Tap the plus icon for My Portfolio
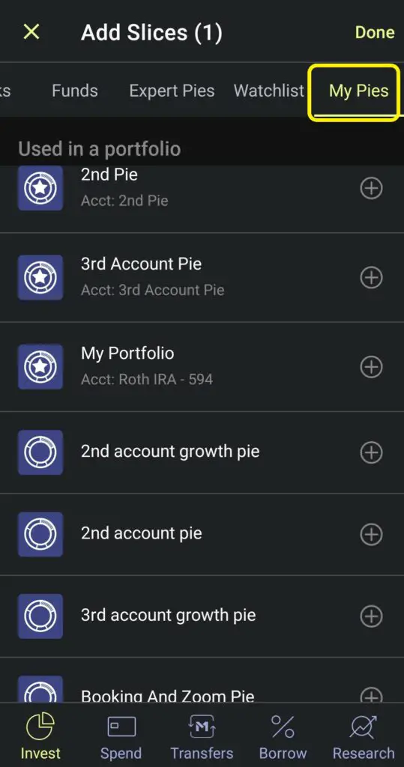Screen dimensions: 404x767 pyautogui.click(x=371, y=367)
